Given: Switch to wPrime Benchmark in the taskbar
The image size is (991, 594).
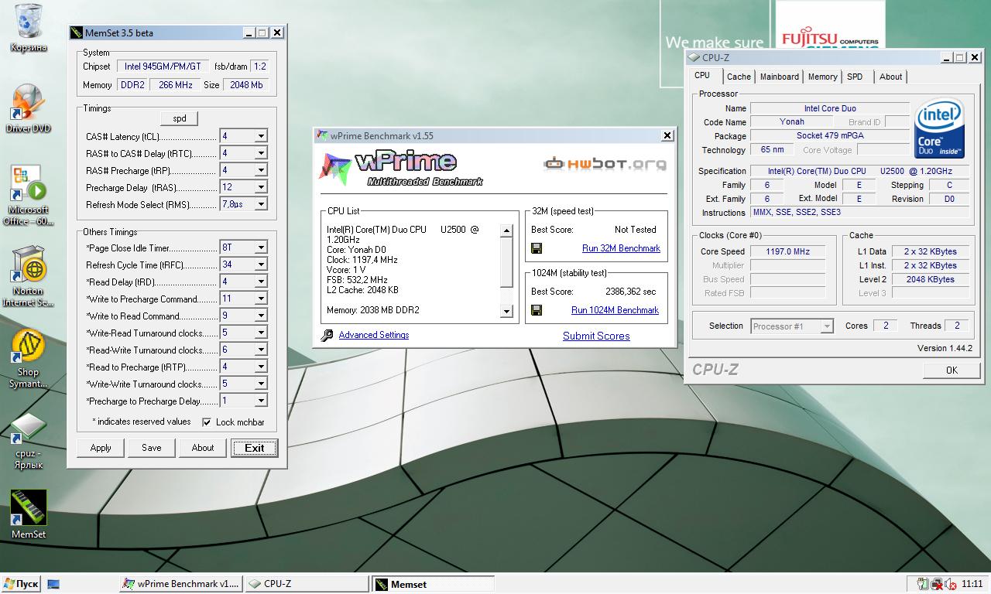Looking at the screenshot, I should pyautogui.click(x=180, y=584).
